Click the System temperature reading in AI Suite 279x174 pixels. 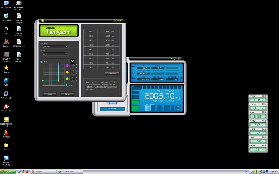pos(158,68)
